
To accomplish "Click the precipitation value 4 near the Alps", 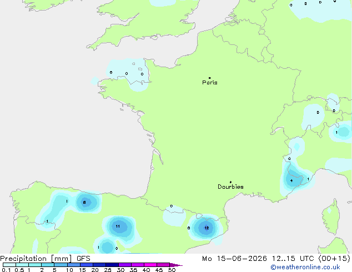I will pyautogui.click(x=291, y=180).
